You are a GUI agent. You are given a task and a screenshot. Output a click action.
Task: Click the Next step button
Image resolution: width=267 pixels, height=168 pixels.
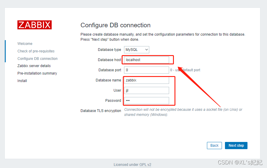click(236, 146)
